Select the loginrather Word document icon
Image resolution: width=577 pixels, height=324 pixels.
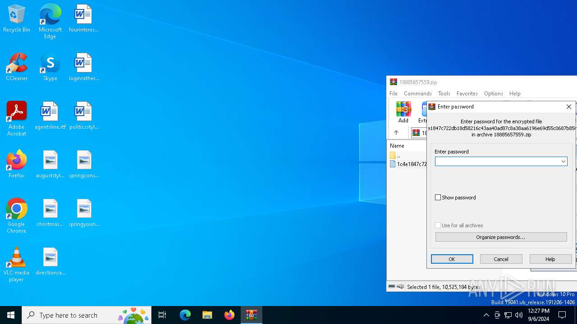click(x=83, y=67)
